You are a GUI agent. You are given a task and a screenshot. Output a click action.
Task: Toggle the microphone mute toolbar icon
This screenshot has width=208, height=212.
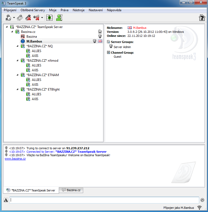tap(28, 18)
